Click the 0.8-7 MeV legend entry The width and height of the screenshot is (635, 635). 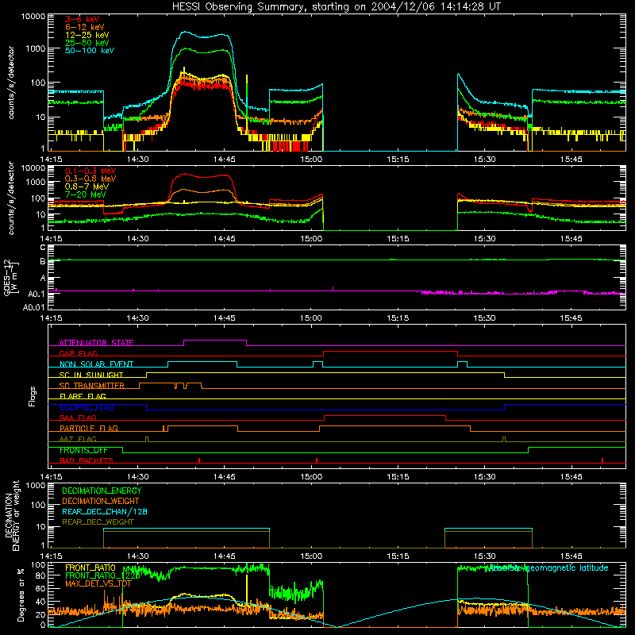click(x=87, y=187)
